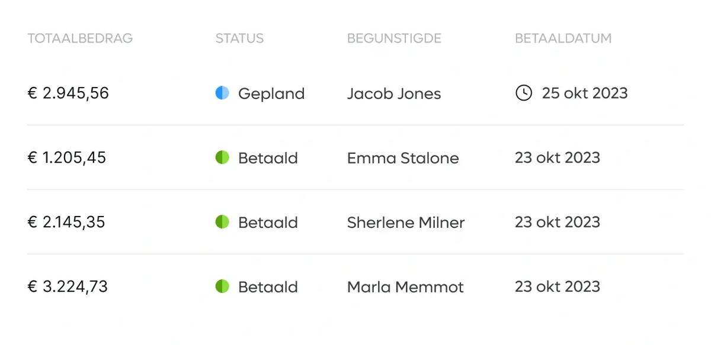This screenshot has height=345, width=711.
Task: Select the Sherlene Milner beneficiary name
Action: pos(406,223)
